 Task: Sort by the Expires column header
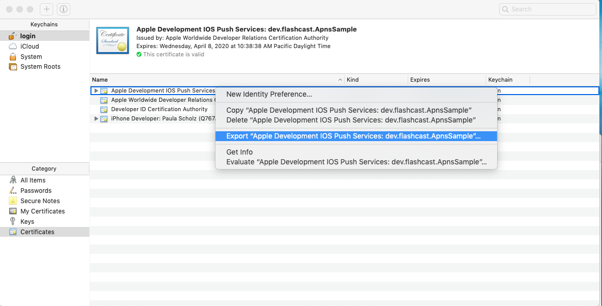tap(447, 80)
